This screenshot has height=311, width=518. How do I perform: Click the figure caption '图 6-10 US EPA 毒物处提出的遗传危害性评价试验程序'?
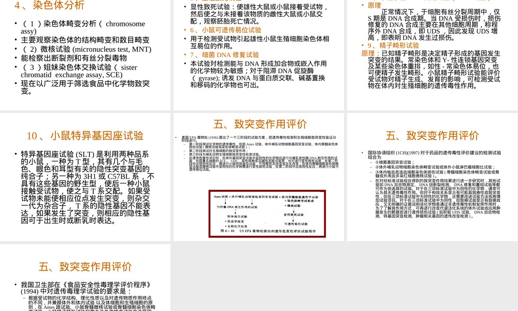coord(268,231)
